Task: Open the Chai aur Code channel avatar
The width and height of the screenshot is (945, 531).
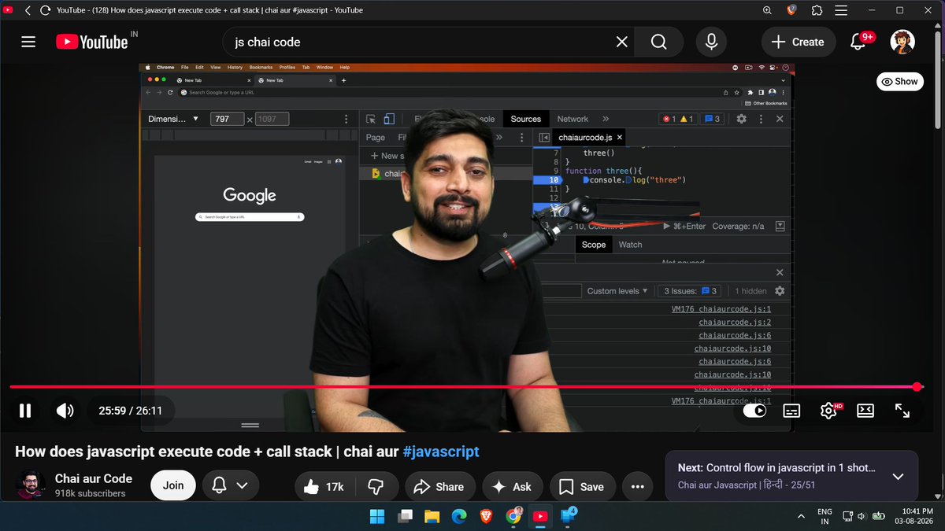Action: pos(31,485)
